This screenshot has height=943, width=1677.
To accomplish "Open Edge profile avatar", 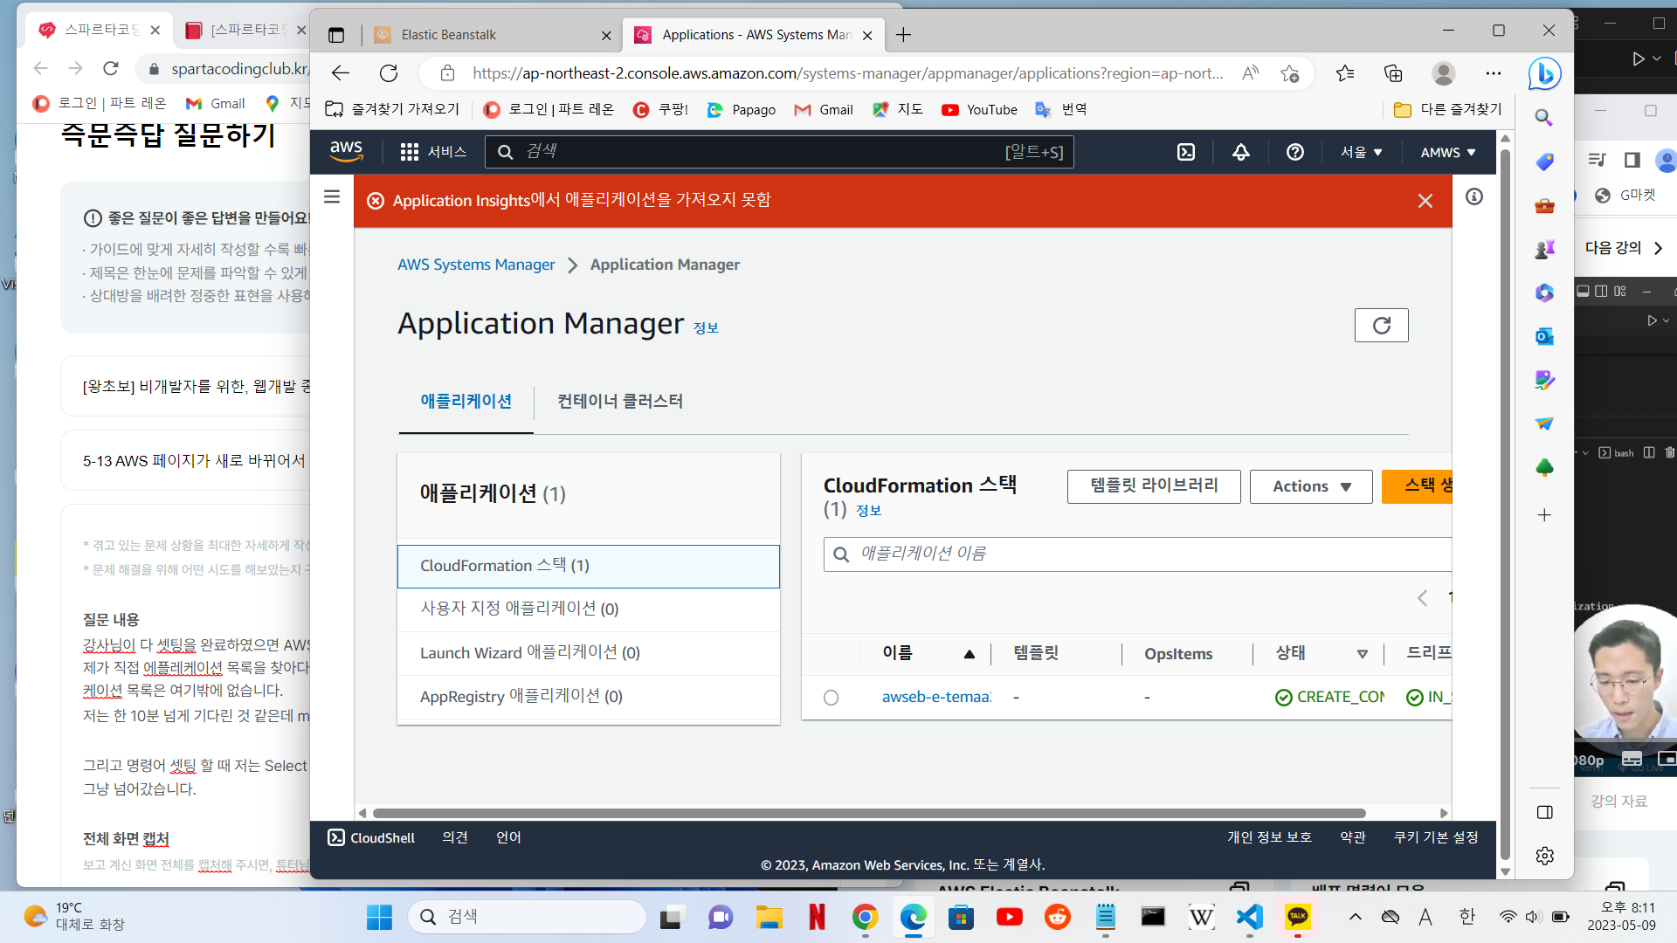I will point(1444,73).
